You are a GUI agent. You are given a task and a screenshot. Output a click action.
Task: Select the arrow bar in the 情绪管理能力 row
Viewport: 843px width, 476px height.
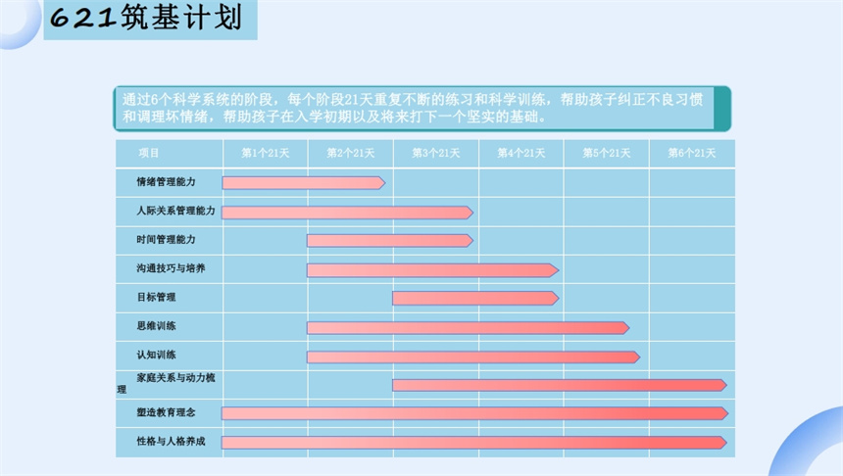point(304,183)
